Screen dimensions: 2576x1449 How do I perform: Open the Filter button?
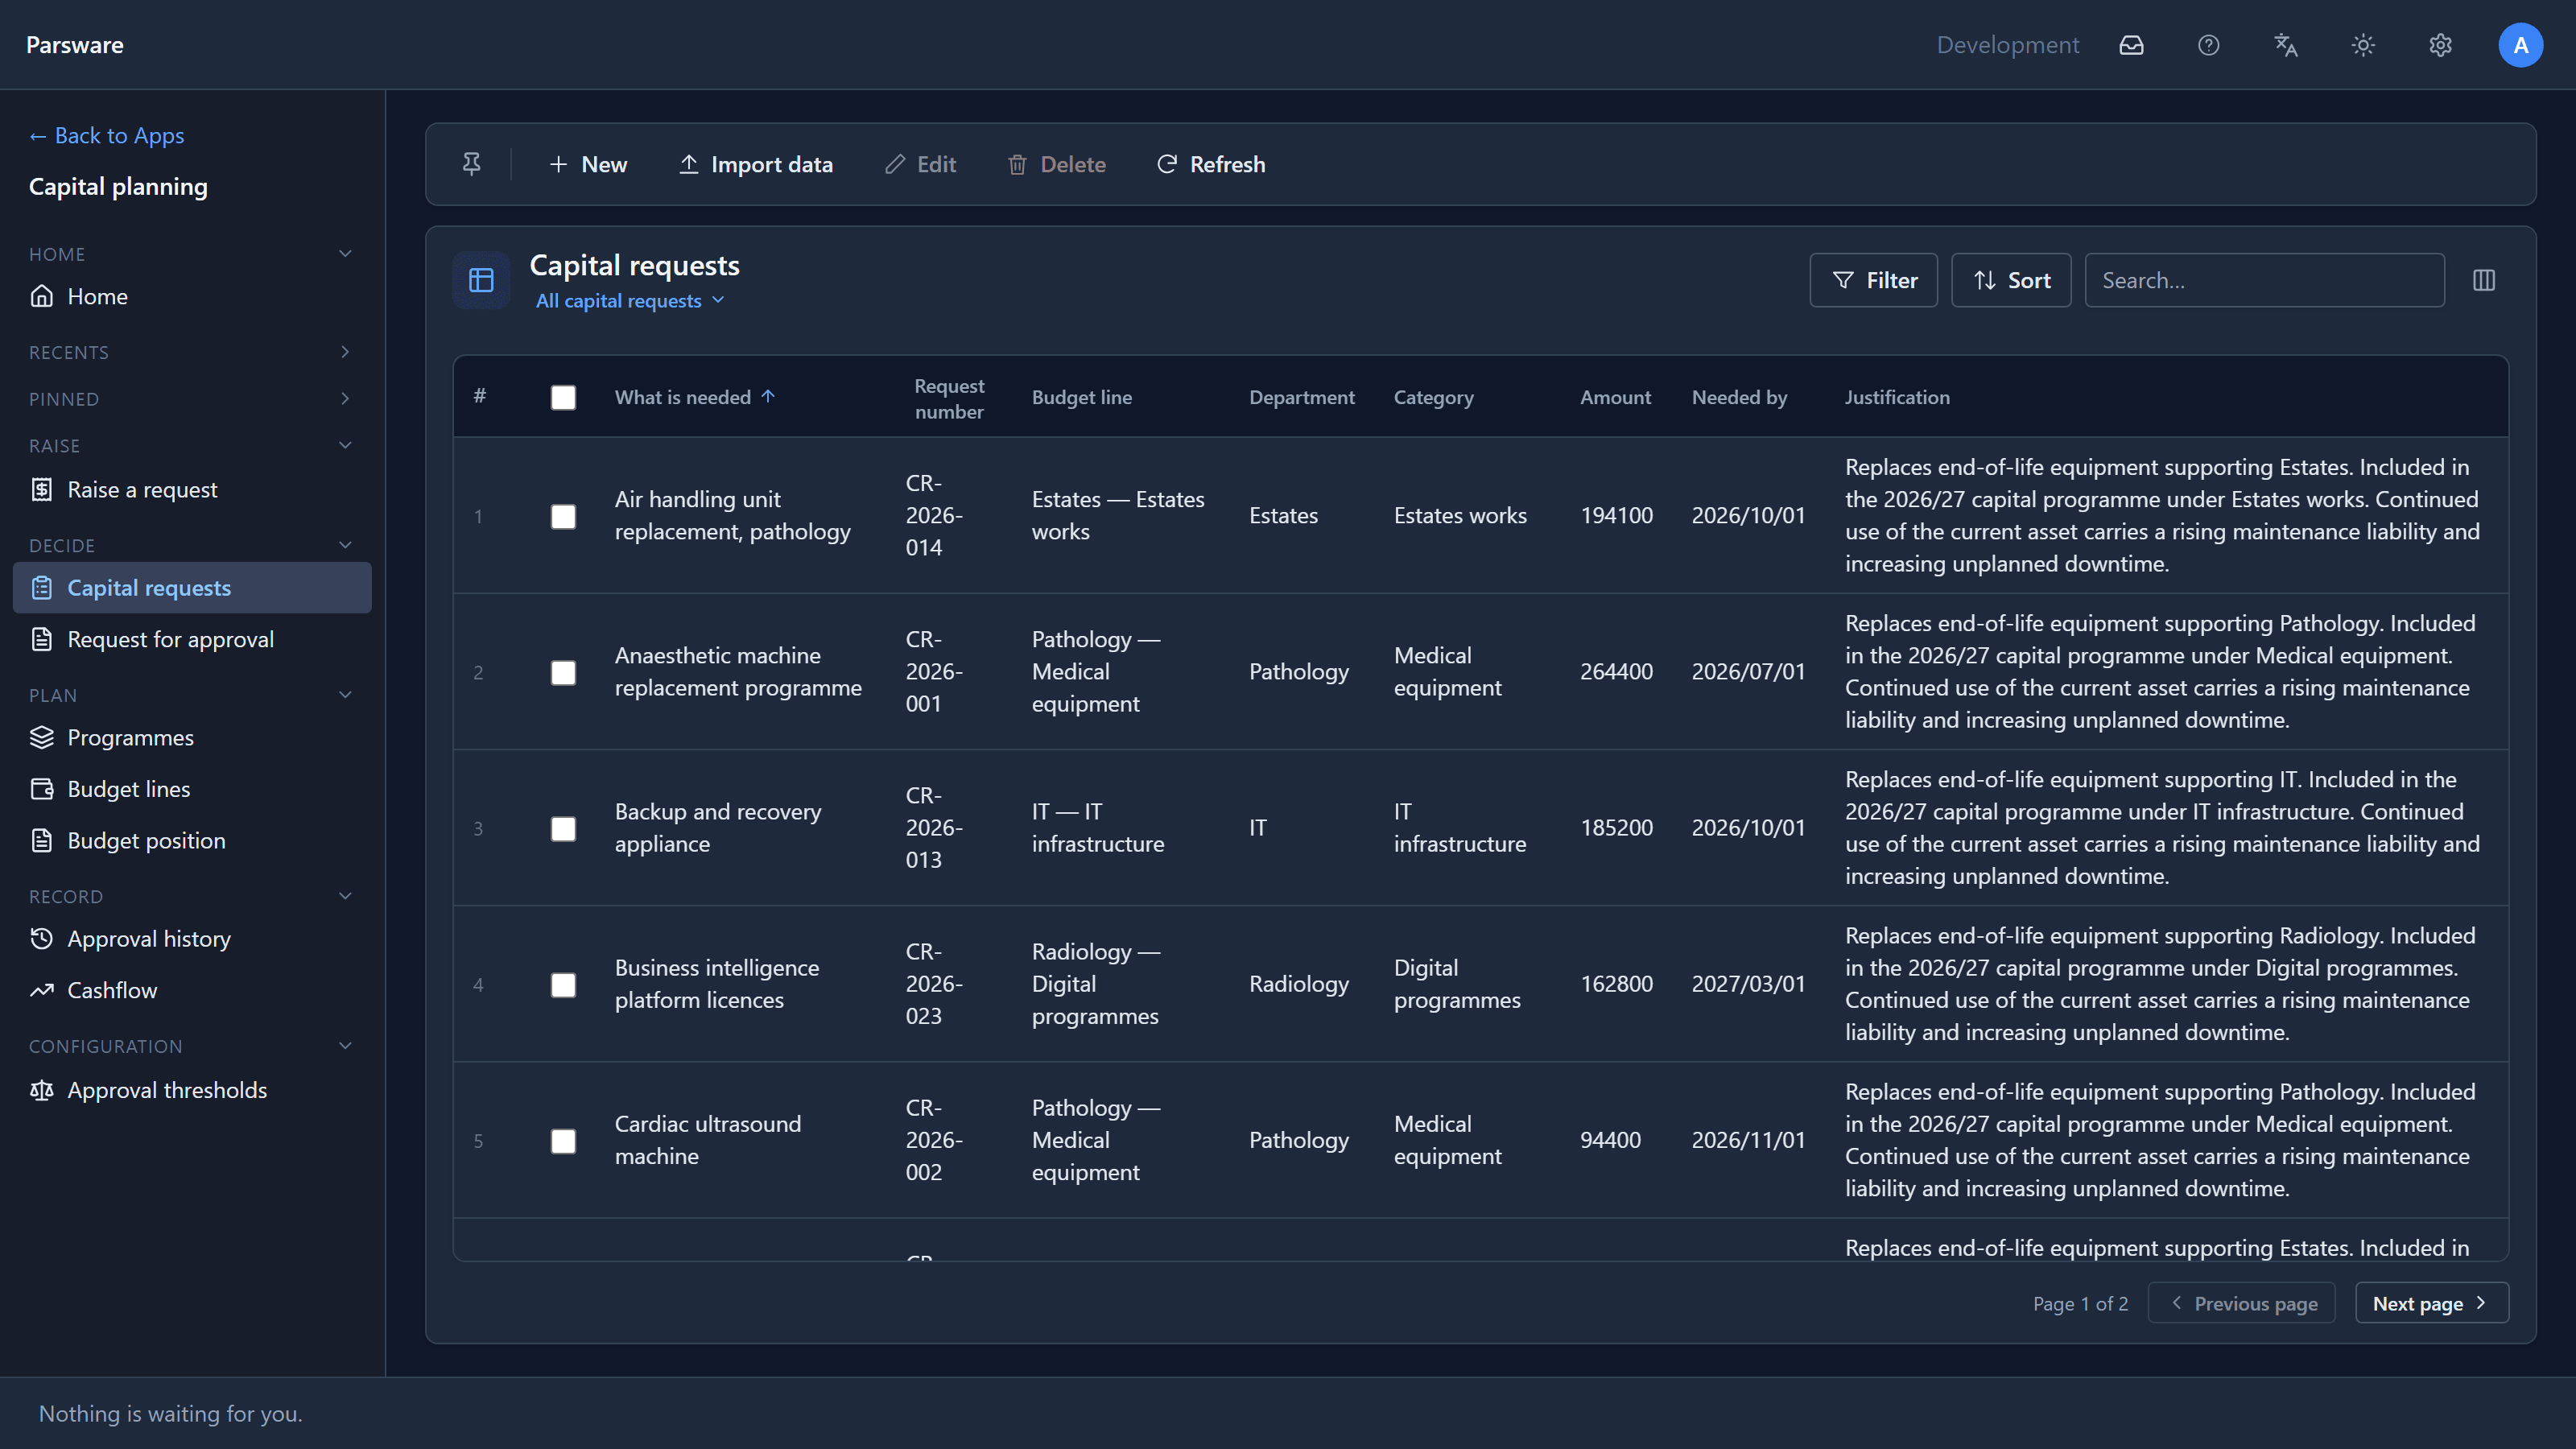pyautogui.click(x=1873, y=280)
